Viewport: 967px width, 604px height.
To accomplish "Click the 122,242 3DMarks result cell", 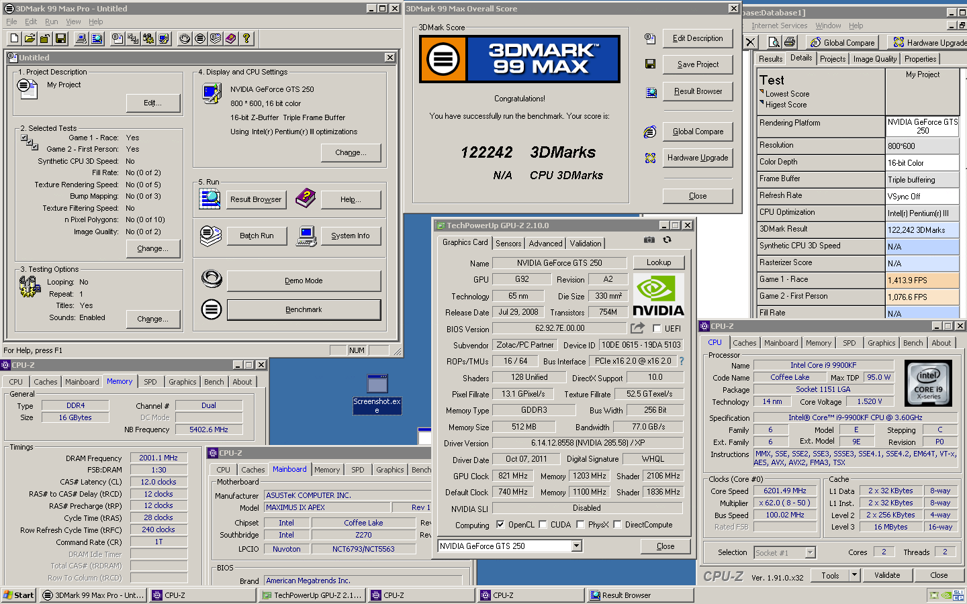I will click(x=923, y=230).
